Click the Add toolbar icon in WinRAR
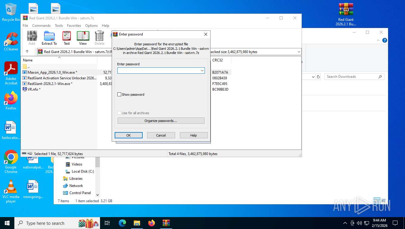 tap(32, 38)
